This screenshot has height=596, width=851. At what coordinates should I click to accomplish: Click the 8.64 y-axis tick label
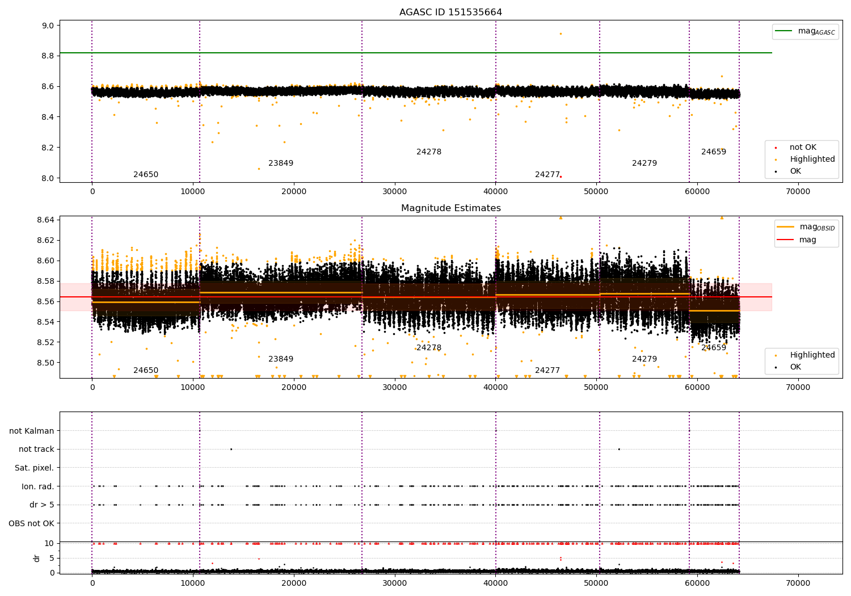pyautogui.click(x=45, y=220)
